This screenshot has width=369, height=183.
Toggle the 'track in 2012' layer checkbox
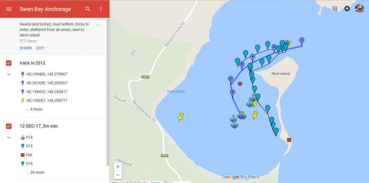[x=9, y=63]
